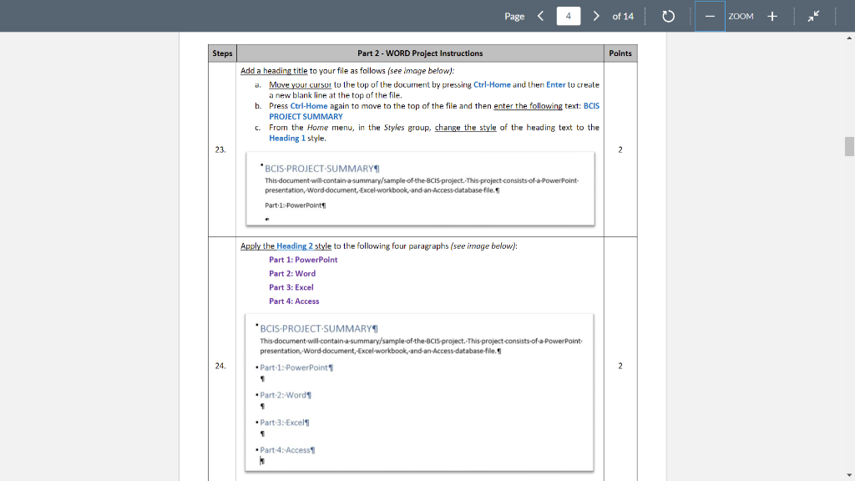
Task: Click the scroll-down arrow below the scrollbar
Action: (848, 474)
